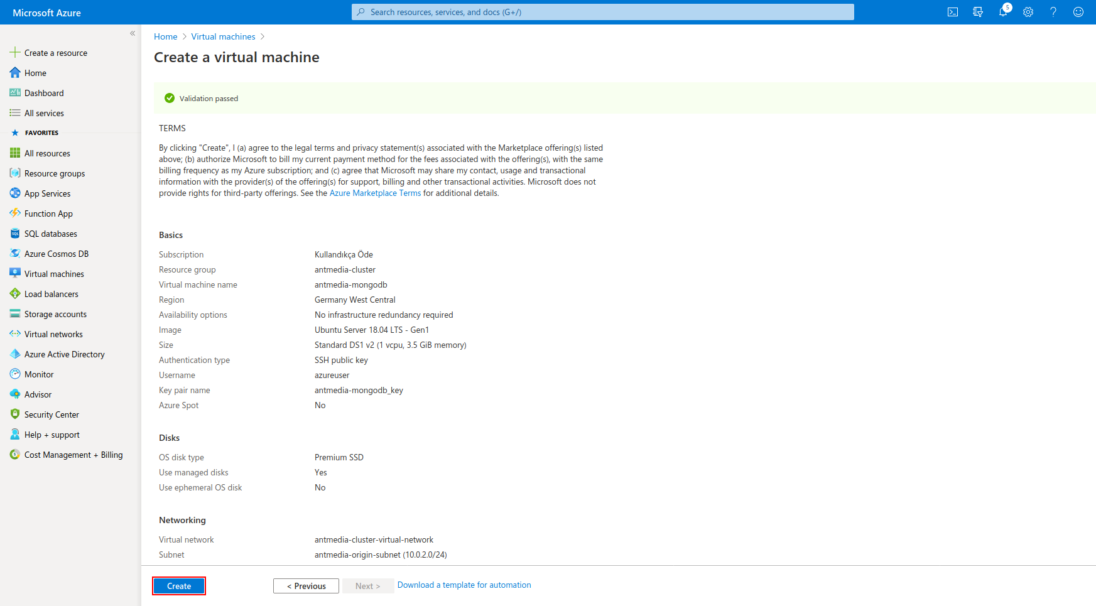Click the Help + support icon
Viewport: 1096px width, 606px height.
[x=15, y=435]
